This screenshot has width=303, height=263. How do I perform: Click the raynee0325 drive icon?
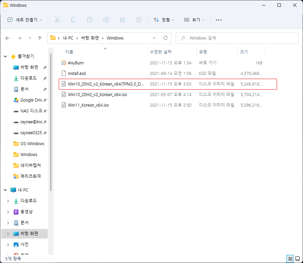[x=16, y=133]
